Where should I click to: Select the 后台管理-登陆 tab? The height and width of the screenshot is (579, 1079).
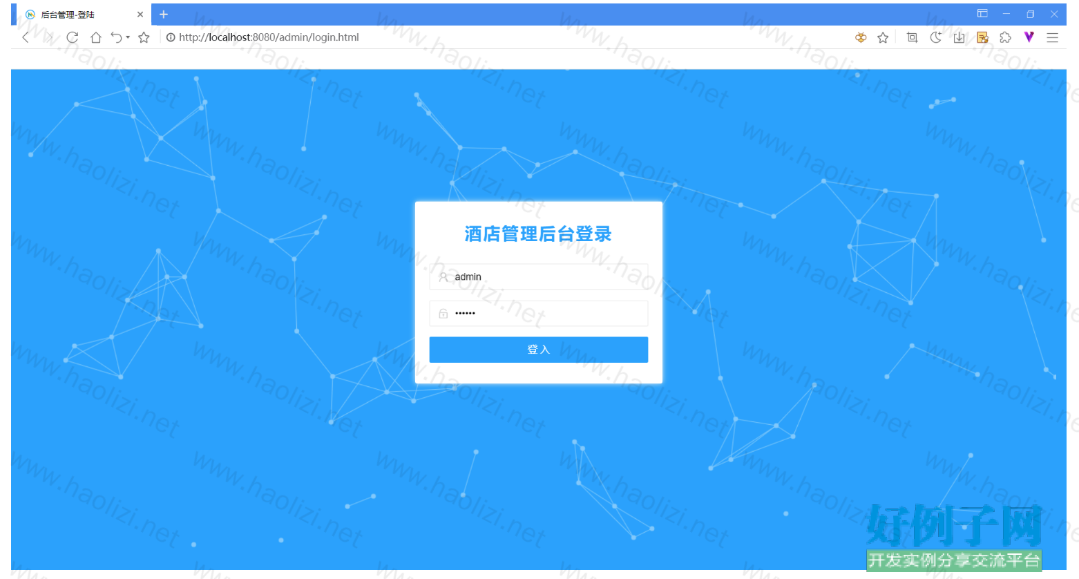coord(76,15)
